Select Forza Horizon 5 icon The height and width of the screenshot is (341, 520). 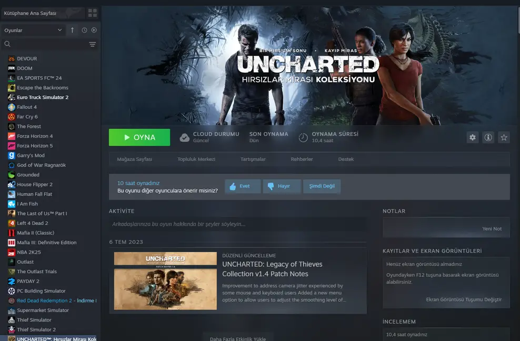coord(12,146)
